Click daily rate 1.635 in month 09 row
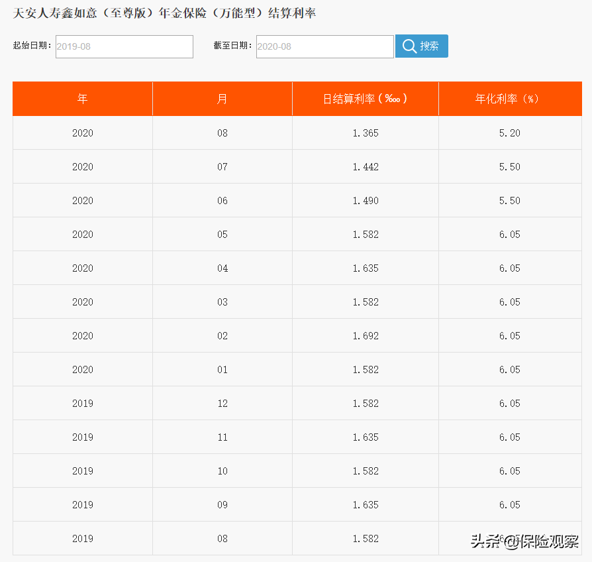592x562 pixels. coord(366,505)
